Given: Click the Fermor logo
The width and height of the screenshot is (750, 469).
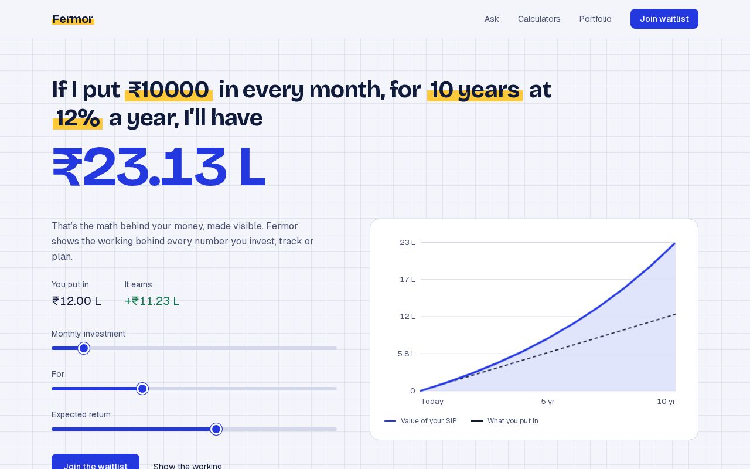Looking at the screenshot, I should coord(73,19).
